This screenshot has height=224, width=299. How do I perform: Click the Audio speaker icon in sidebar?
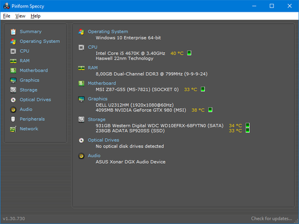tap(13, 110)
